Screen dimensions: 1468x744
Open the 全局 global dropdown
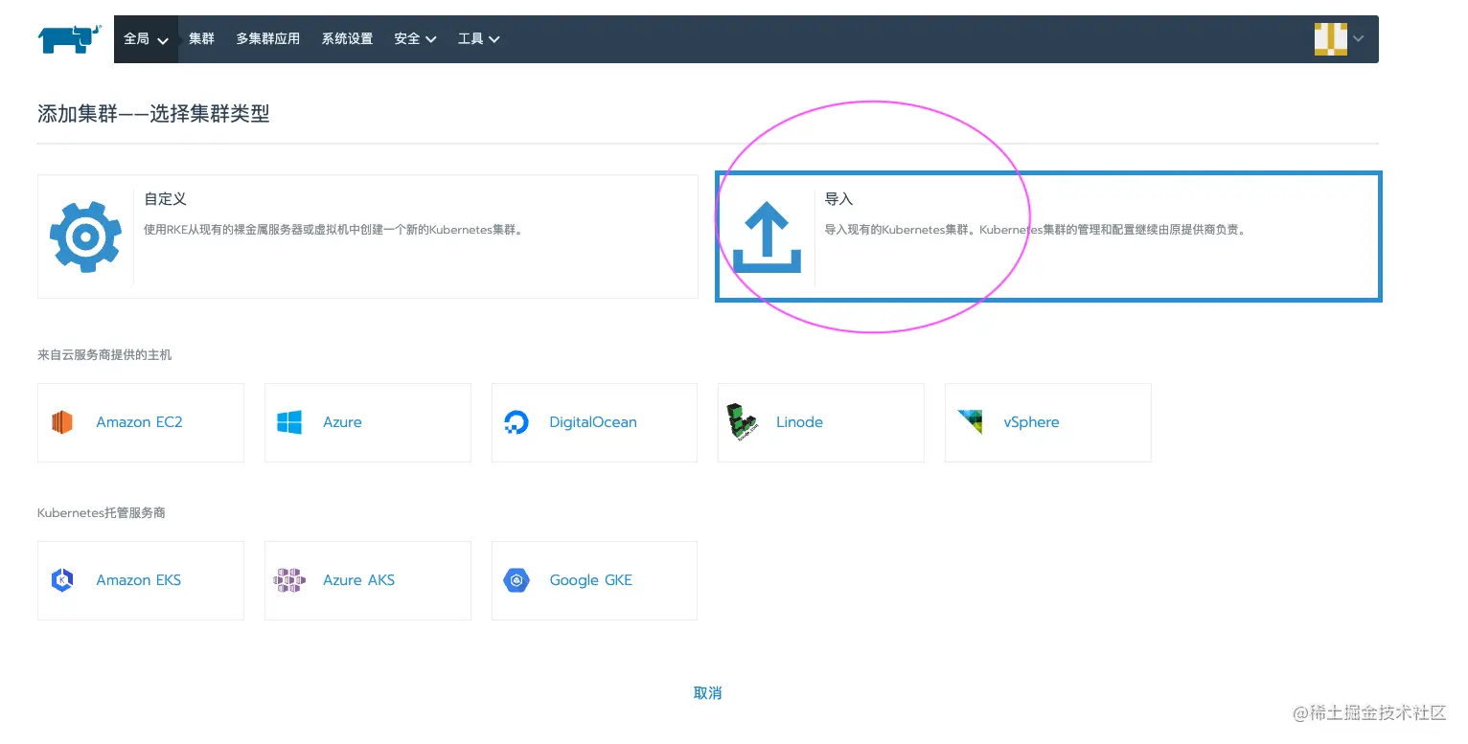pyautogui.click(x=146, y=39)
